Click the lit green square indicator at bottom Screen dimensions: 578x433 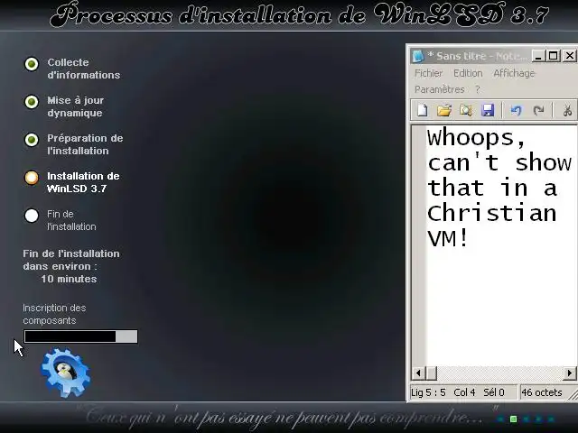pyautogui.click(x=513, y=419)
